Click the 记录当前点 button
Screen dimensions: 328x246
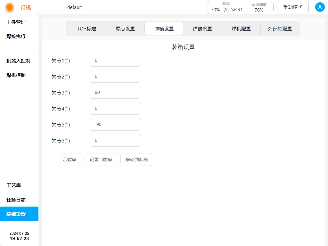click(x=101, y=160)
